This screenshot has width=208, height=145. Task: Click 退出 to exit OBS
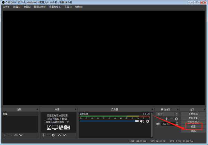coord(193,131)
